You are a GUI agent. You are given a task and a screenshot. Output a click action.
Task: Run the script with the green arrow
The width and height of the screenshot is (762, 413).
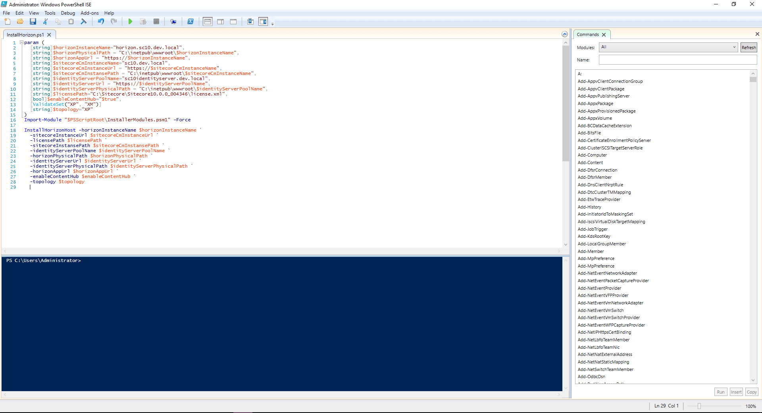pyautogui.click(x=130, y=21)
